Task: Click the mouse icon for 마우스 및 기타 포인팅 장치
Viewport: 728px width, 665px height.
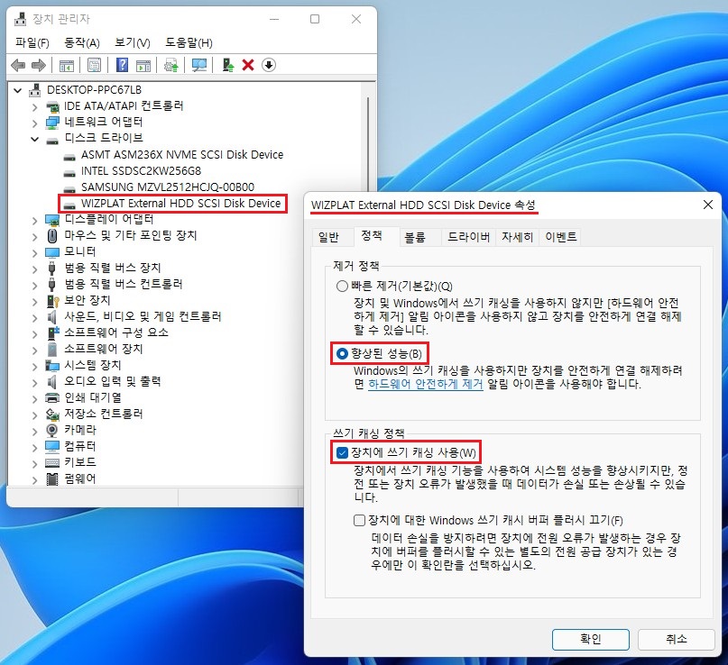Action: 52,235
